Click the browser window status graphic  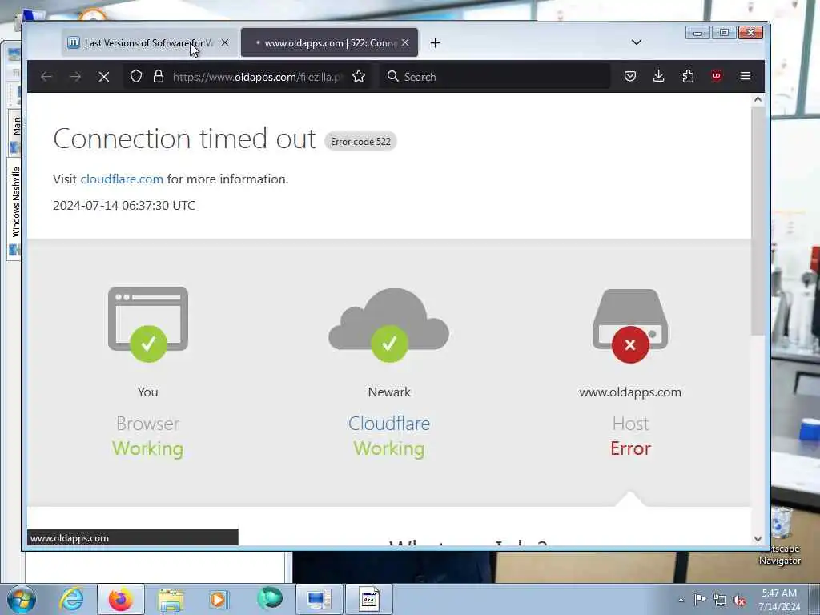148,324
